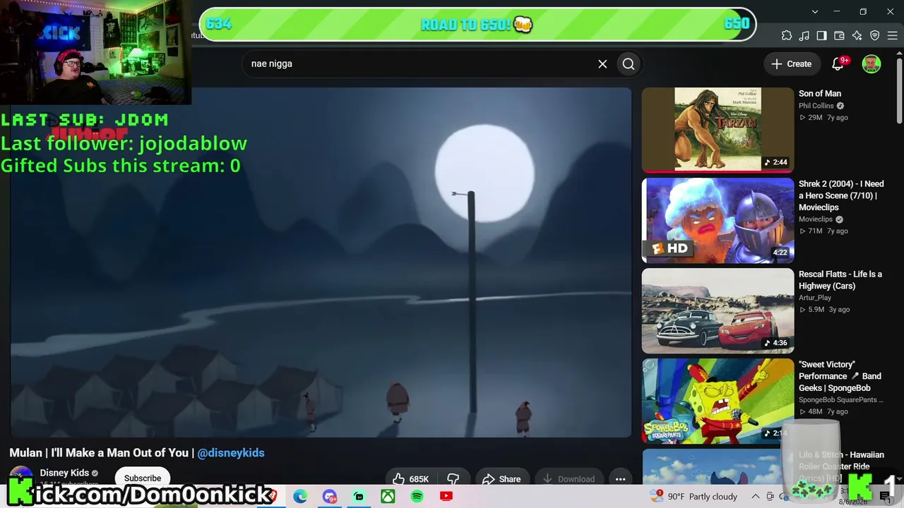Toggle the browser side panel icon

pyautogui.click(x=822, y=35)
